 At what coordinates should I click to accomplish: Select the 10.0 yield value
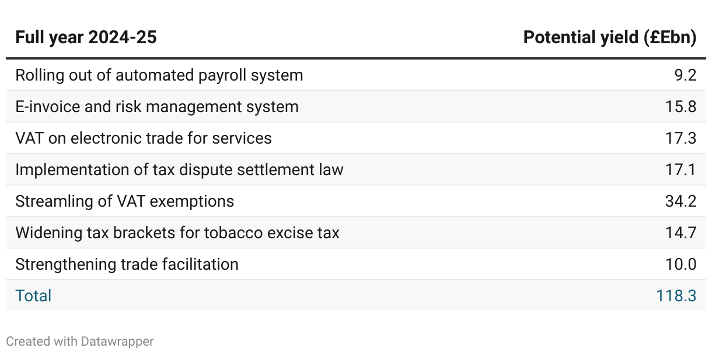click(682, 264)
